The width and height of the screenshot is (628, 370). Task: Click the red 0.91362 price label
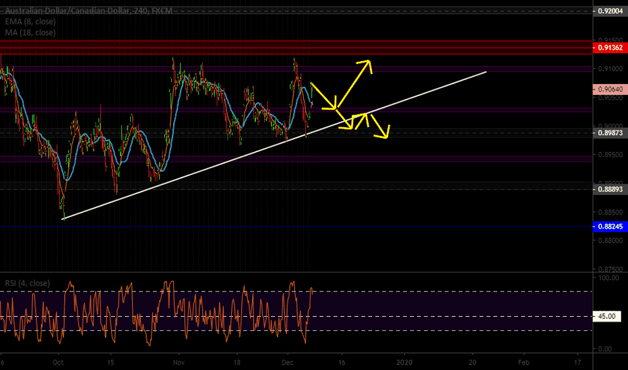pos(609,48)
